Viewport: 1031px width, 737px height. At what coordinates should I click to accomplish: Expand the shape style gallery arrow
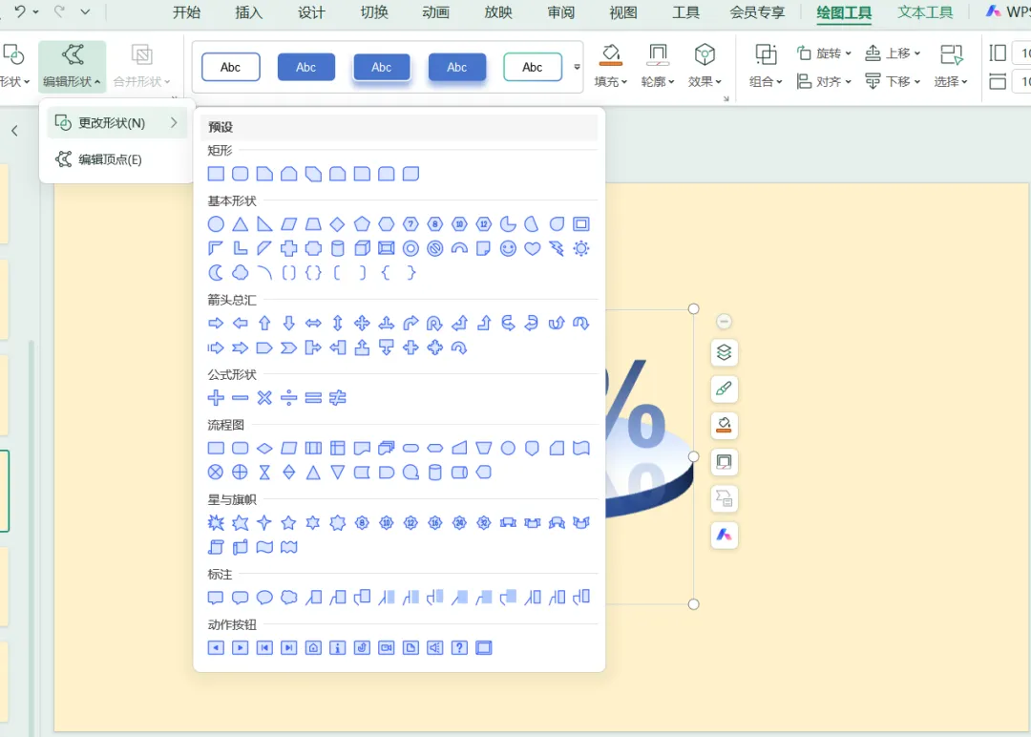click(577, 67)
